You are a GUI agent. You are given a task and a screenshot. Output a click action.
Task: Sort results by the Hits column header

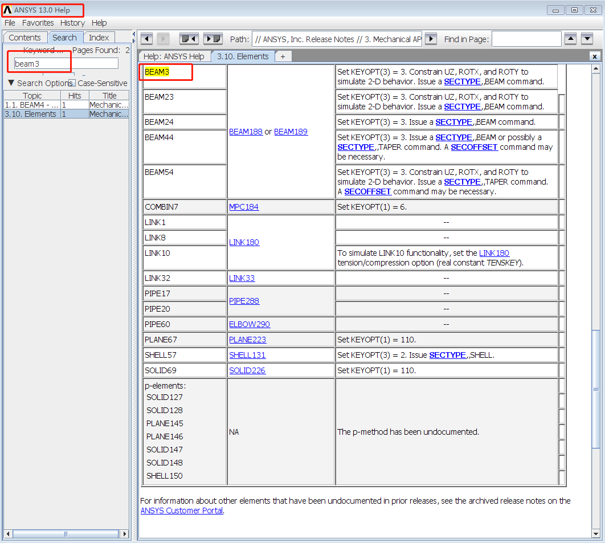75,95
